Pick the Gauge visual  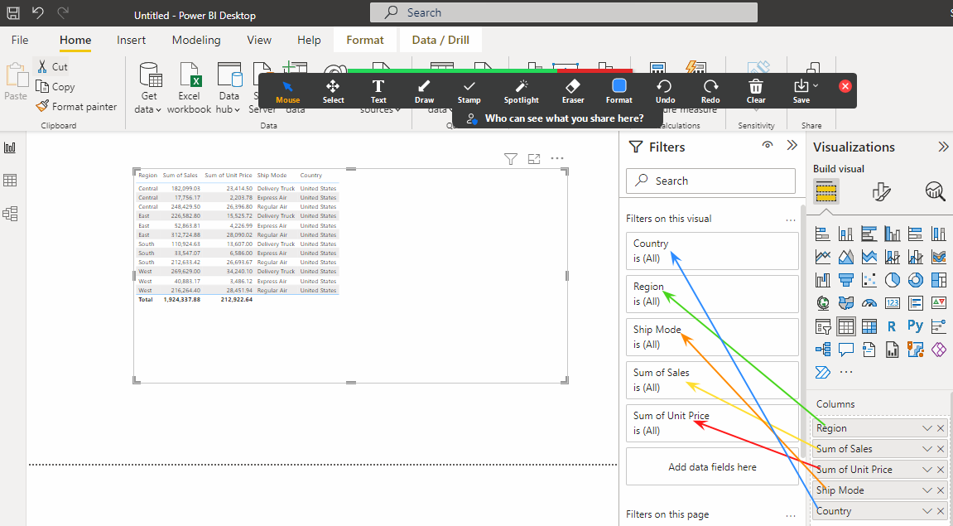(x=869, y=303)
